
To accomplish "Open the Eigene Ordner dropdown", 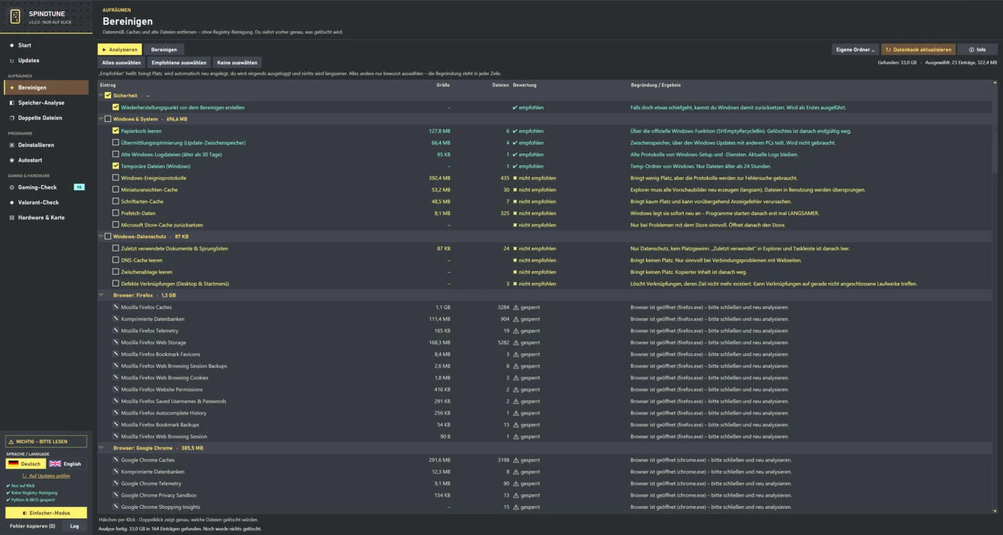I will (855, 50).
